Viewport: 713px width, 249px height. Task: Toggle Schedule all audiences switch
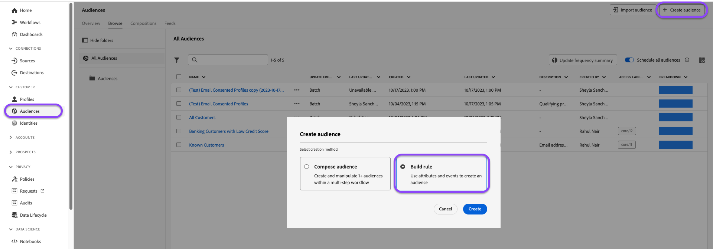pos(629,60)
